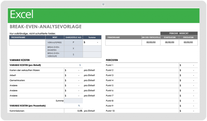
Task: Click the instruction note about nicht schattierte Felder
Action: click(33, 33)
